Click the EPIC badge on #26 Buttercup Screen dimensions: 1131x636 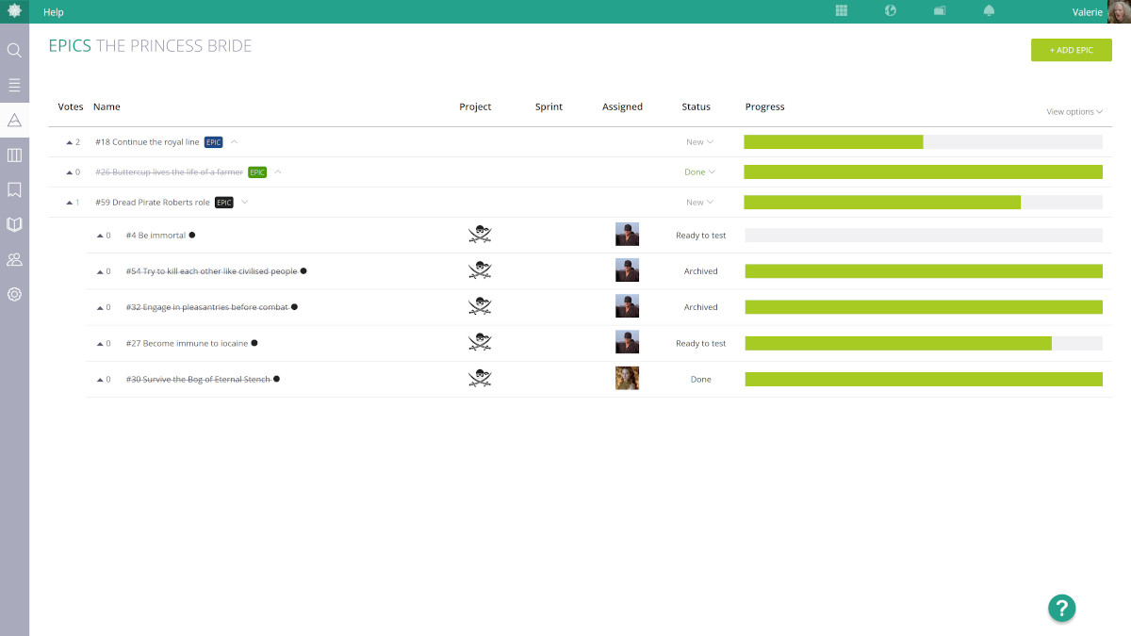coord(257,172)
